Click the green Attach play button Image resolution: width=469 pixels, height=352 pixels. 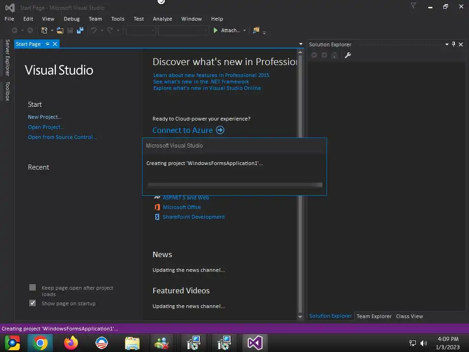point(215,30)
